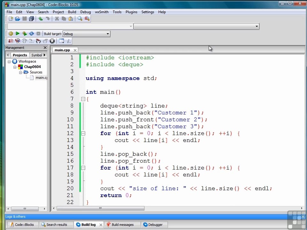Click the Debug/Continue icon
The height and width of the screenshot is (230, 307).
pyautogui.click(x=11, y=41)
